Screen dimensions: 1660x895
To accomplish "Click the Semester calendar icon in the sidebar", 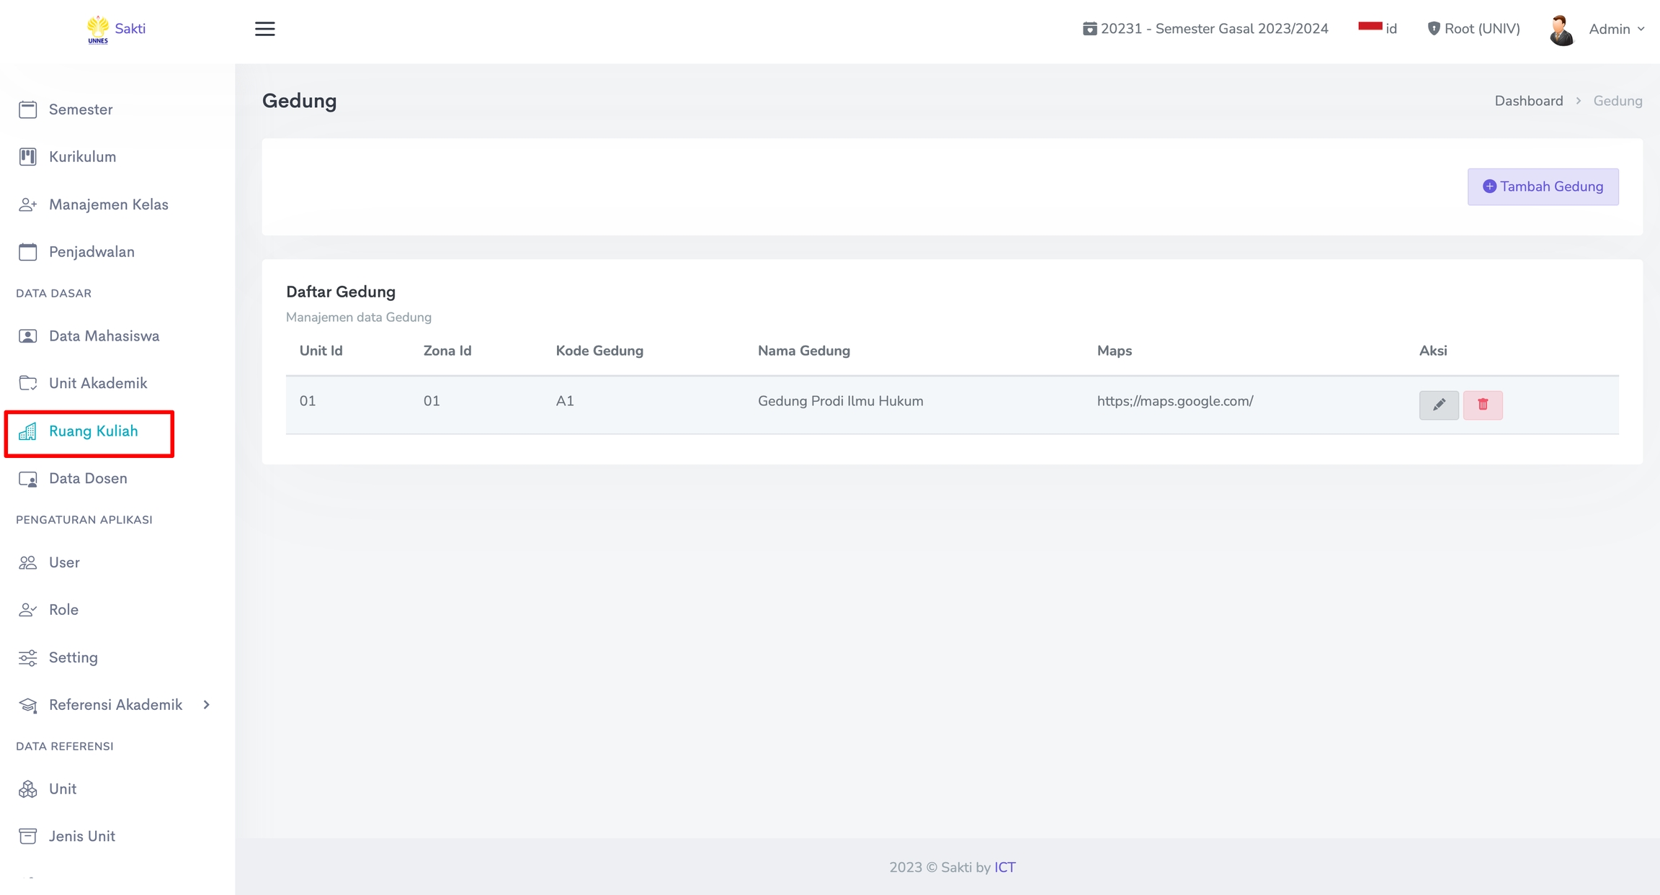I will [28, 109].
